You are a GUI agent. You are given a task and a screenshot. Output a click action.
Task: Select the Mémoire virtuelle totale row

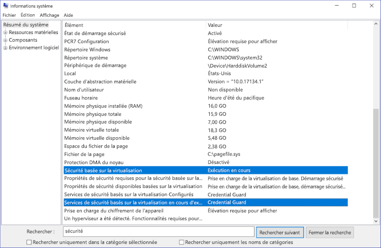click(x=206, y=130)
